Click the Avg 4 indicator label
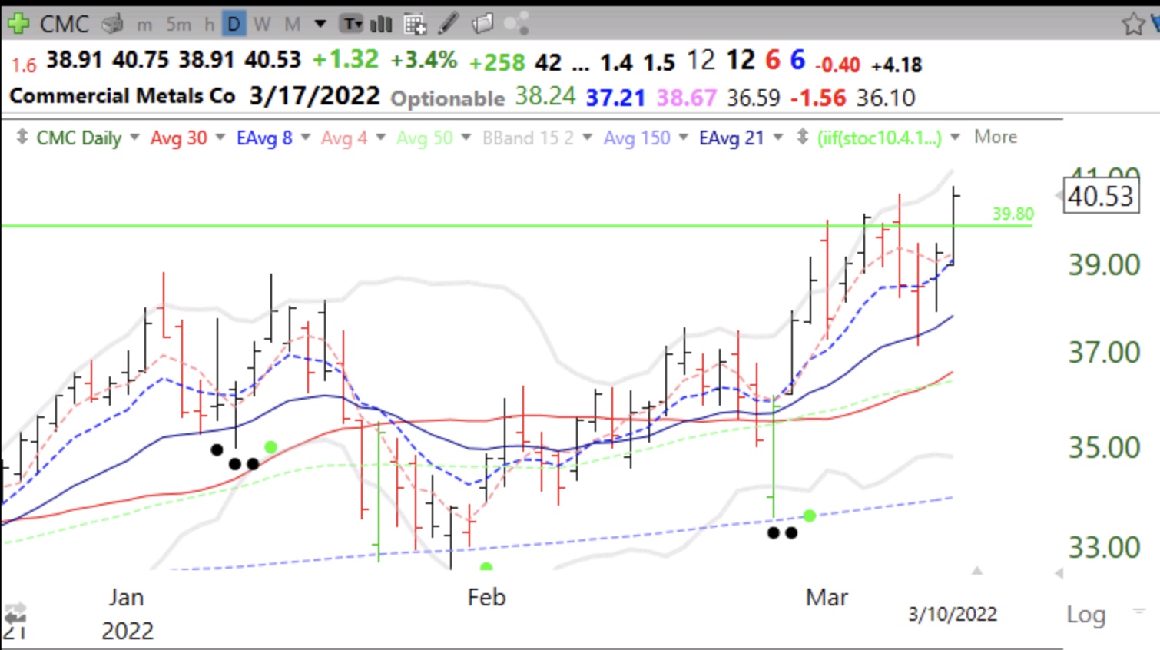The height and width of the screenshot is (650, 1160). tap(344, 138)
